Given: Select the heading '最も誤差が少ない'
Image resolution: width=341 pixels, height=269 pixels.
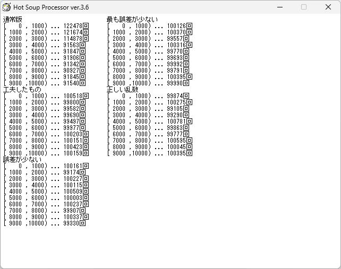Looking at the screenshot, I should click(132, 20).
